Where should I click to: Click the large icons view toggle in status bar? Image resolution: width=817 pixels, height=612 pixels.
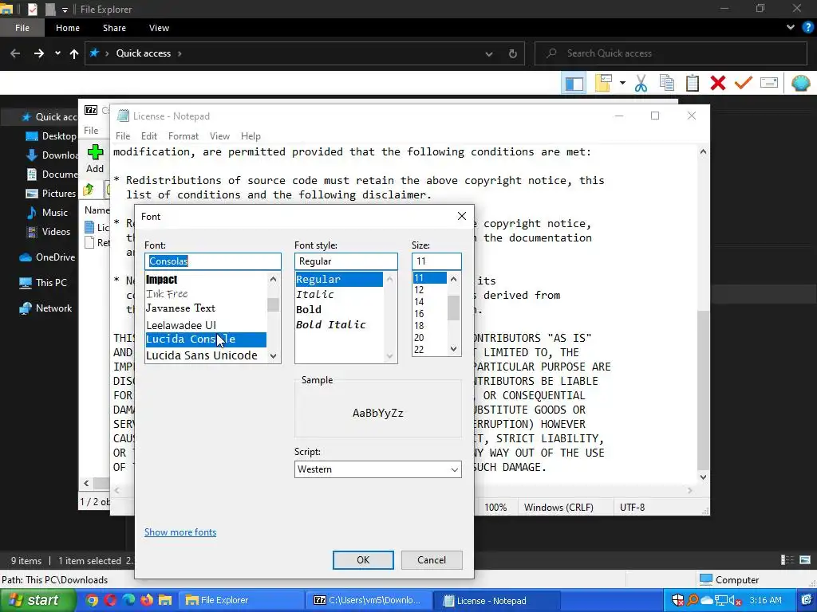click(x=805, y=560)
